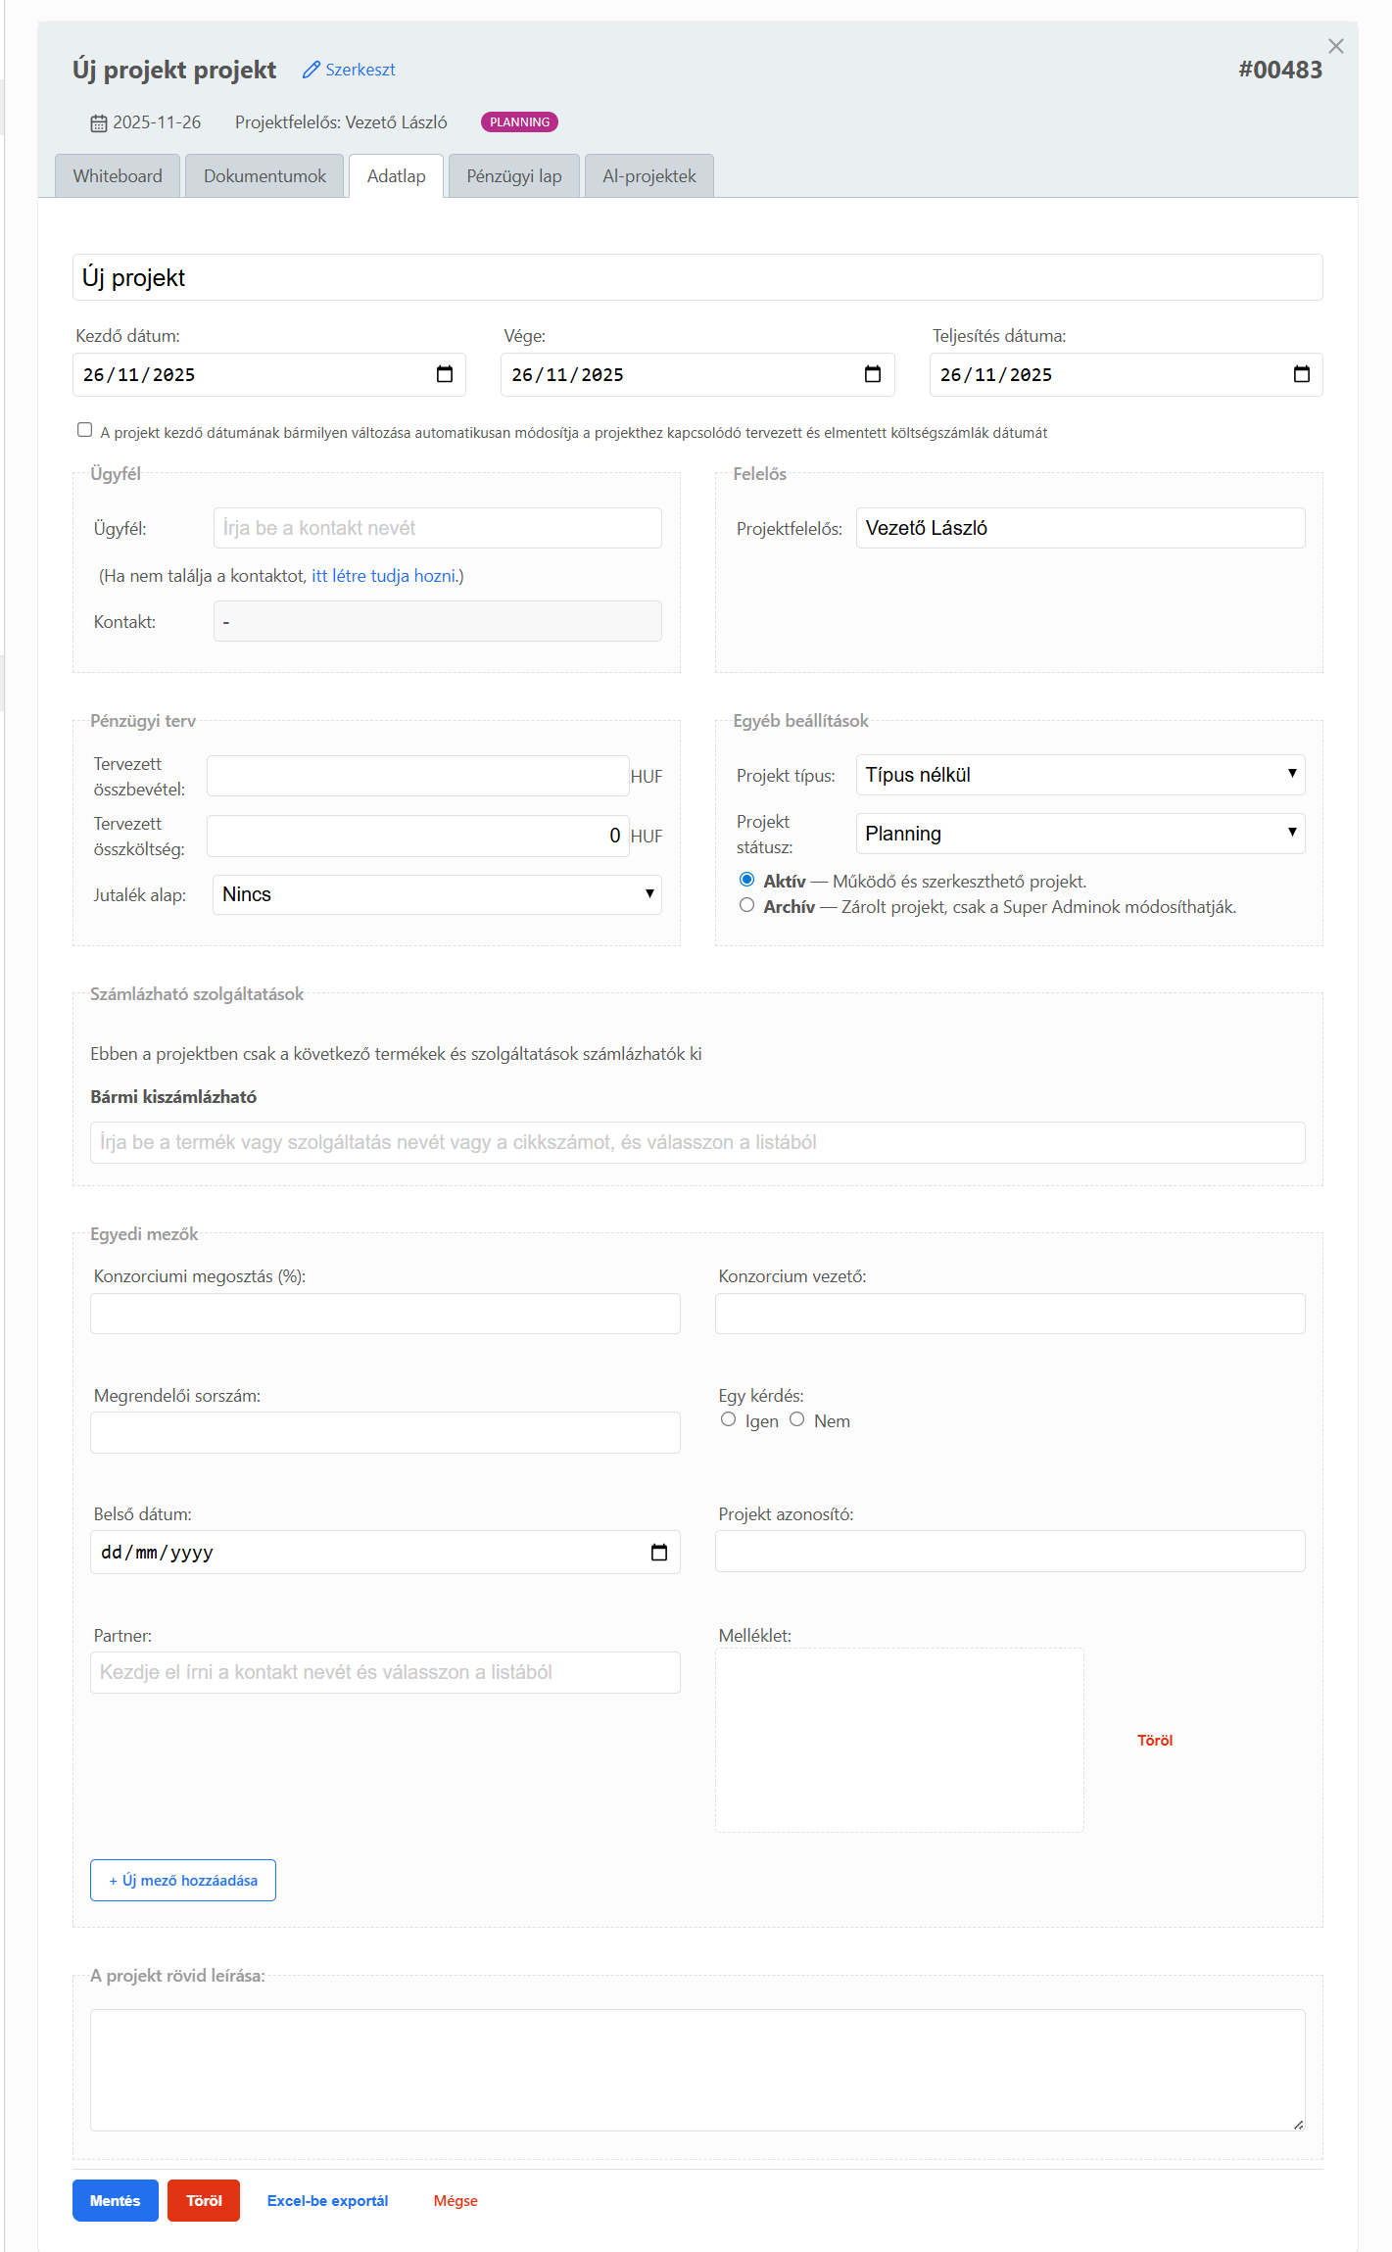
Task: Choose Nem for Egy kérdés
Action: pyautogui.click(x=796, y=1419)
